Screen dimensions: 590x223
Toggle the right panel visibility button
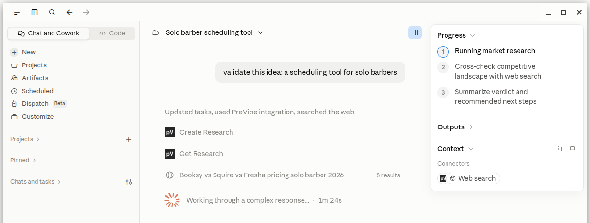[415, 32]
